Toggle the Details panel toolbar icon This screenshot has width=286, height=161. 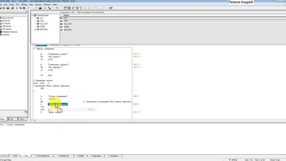pos(69,8)
